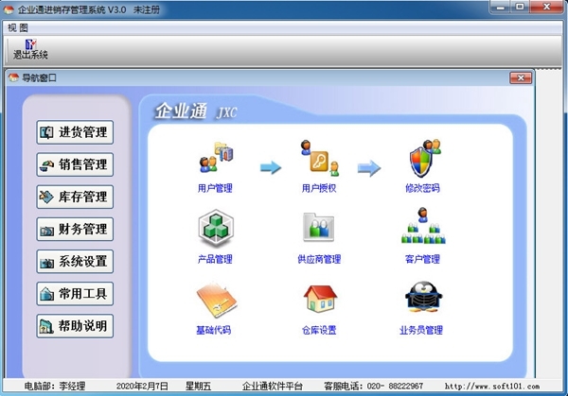Click the 常用工具 button
The width and height of the screenshot is (568, 396).
pyautogui.click(x=75, y=294)
